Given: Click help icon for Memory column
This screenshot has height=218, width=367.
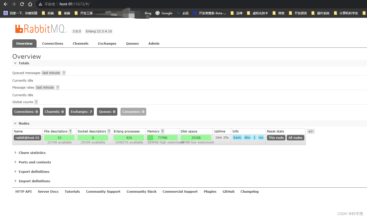Looking at the screenshot, I should (162, 131).
